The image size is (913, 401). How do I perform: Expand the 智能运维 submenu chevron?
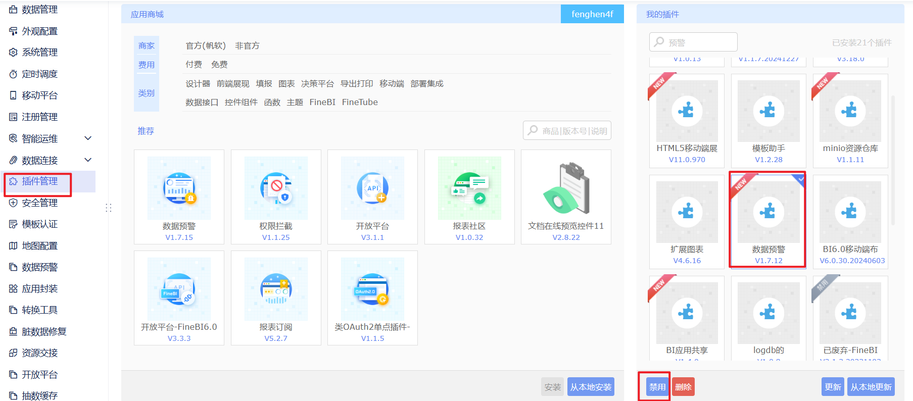(88, 138)
